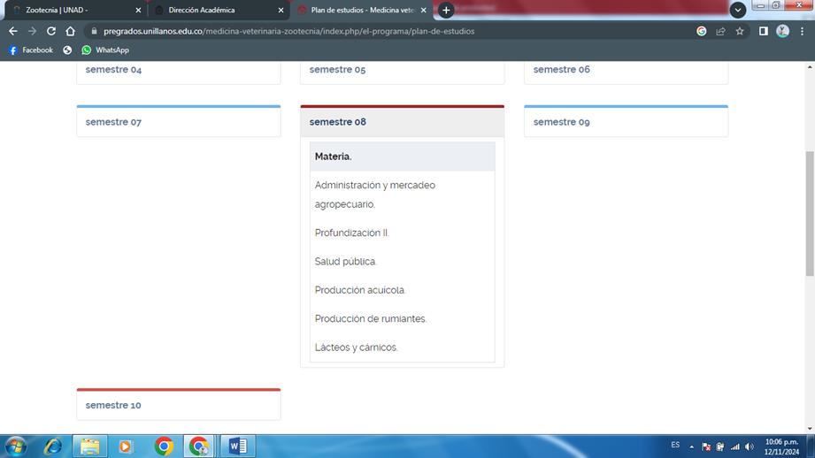Open the share page icon
Image resolution: width=815 pixels, height=458 pixels.
click(720, 31)
